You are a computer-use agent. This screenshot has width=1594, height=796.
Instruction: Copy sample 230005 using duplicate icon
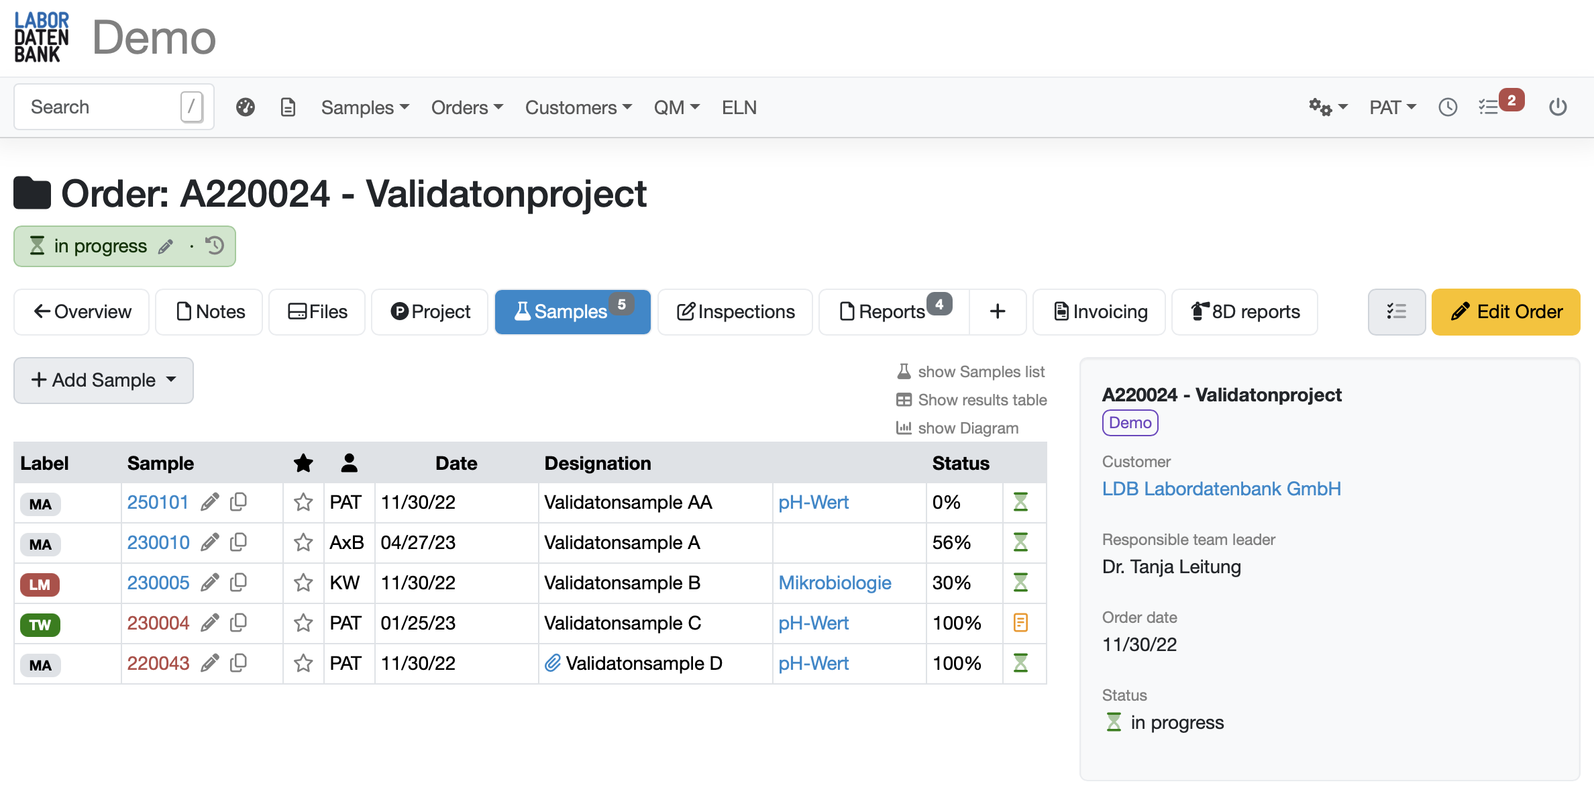(238, 583)
